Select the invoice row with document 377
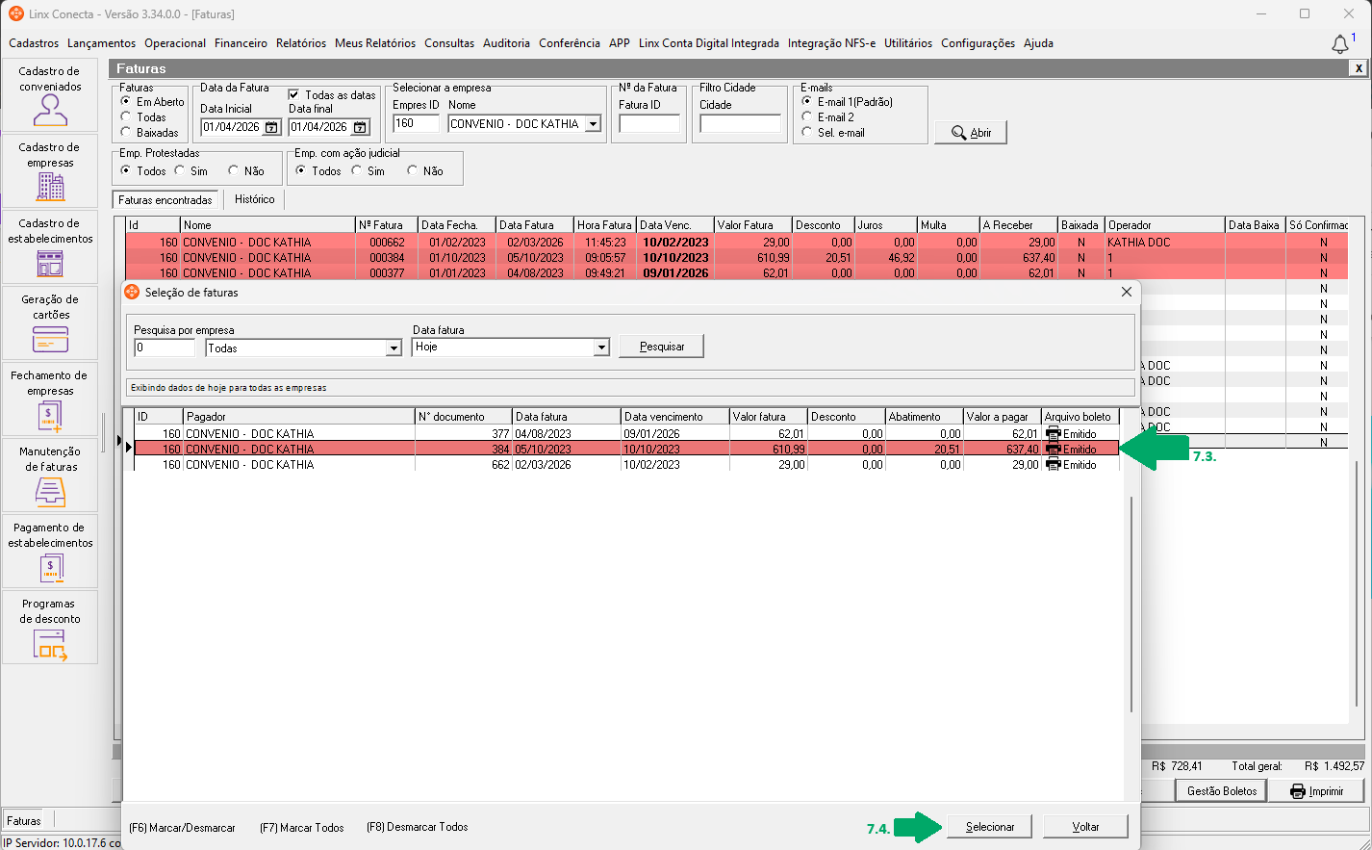 (626, 434)
